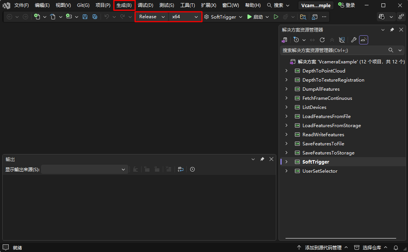The height and width of the screenshot is (252, 408).
Task: Refresh the Solution Explorer
Action: [322, 40]
